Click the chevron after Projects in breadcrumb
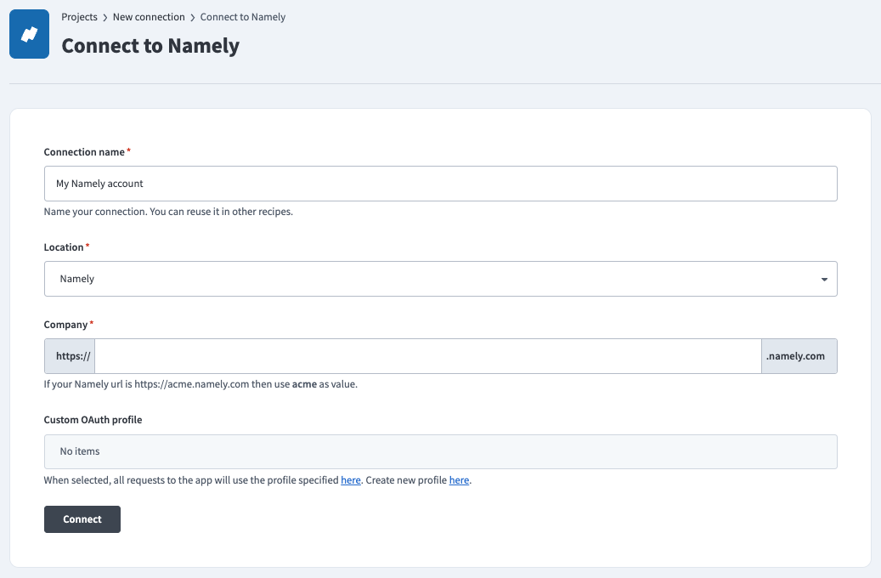The image size is (881, 578). pos(105,17)
